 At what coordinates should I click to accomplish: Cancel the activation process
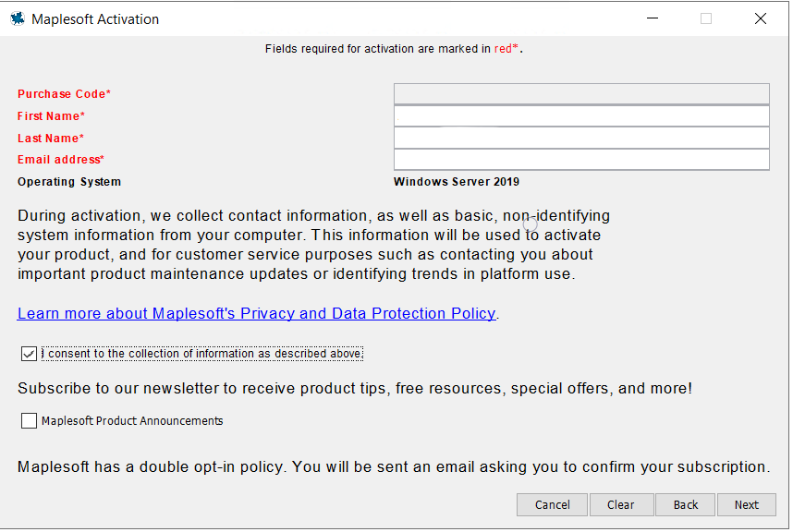coord(553,504)
